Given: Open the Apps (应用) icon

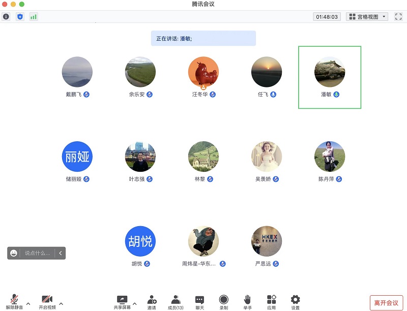Looking at the screenshot, I should (271, 301).
